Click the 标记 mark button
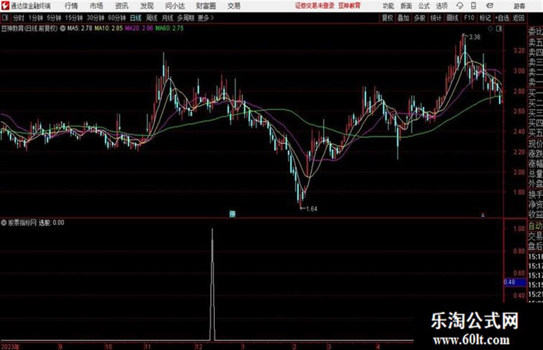 (x=485, y=18)
